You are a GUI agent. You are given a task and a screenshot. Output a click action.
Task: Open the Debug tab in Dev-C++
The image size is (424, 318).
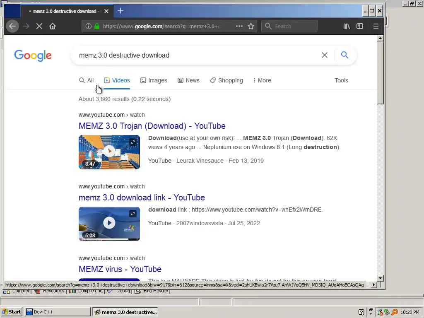coord(119,291)
